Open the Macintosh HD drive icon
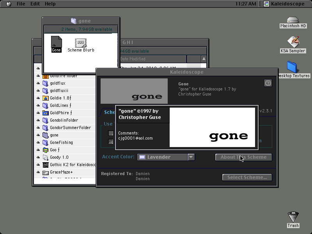 tap(293, 20)
